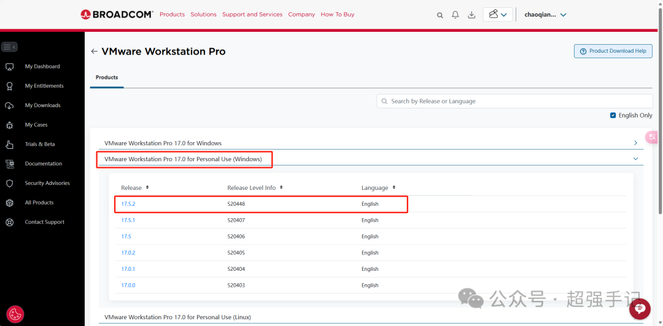Click the Contact Support lifebuoy icon
Viewport: 663px width, 326px height.
tap(9, 222)
